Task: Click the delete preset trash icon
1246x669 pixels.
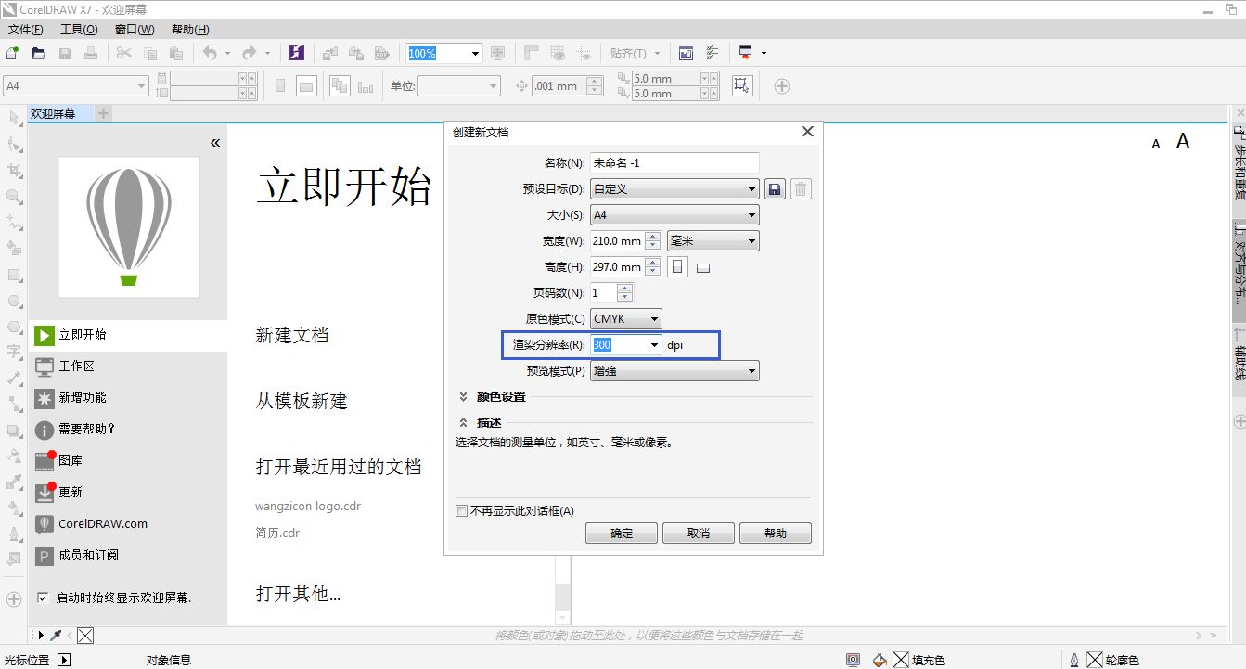Action: (801, 189)
